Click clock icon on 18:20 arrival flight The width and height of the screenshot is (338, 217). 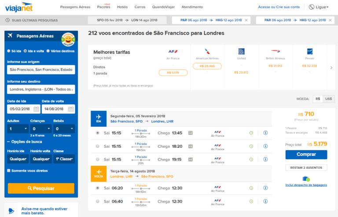pos(251,146)
